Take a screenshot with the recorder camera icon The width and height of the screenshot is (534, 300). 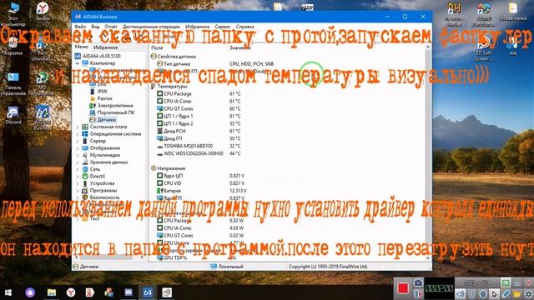point(418,282)
